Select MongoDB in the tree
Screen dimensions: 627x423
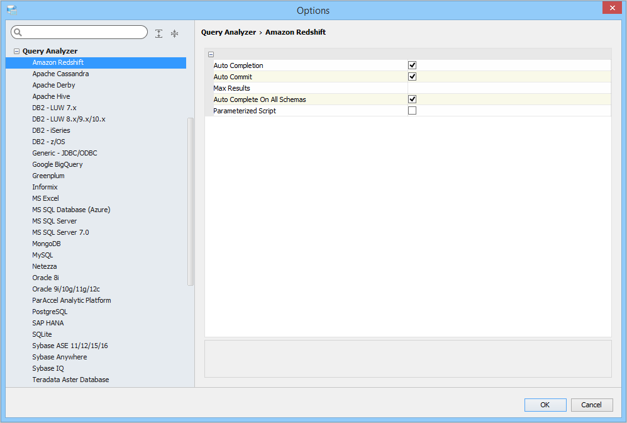pos(47,244)
